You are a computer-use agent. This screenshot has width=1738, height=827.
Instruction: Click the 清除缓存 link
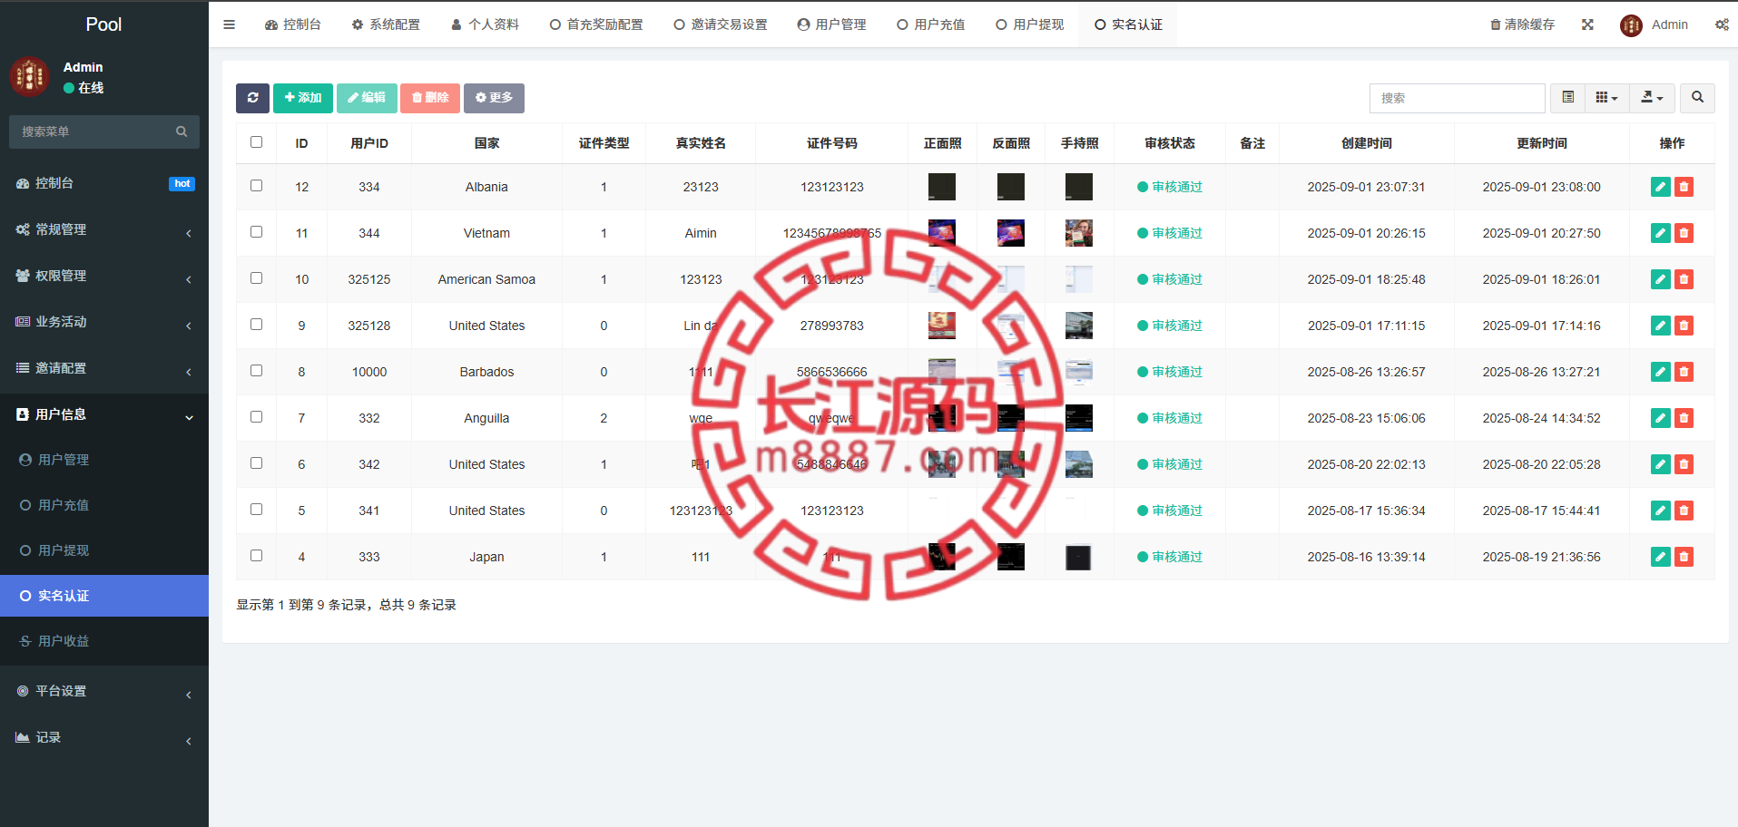pos(1523,24)
